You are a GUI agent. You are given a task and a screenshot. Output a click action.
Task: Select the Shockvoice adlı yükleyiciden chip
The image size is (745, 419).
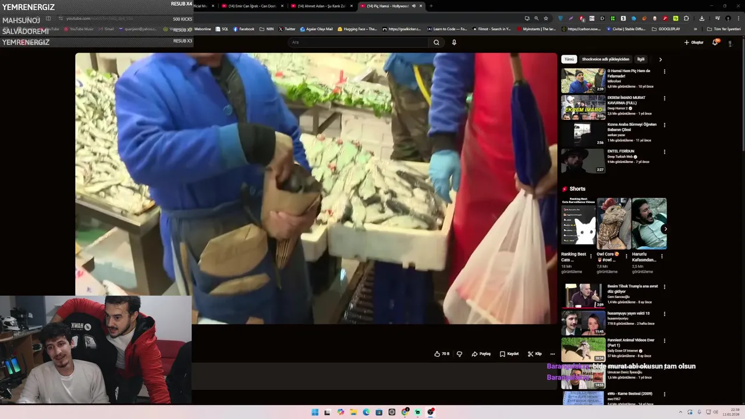(x=605, y=59)
